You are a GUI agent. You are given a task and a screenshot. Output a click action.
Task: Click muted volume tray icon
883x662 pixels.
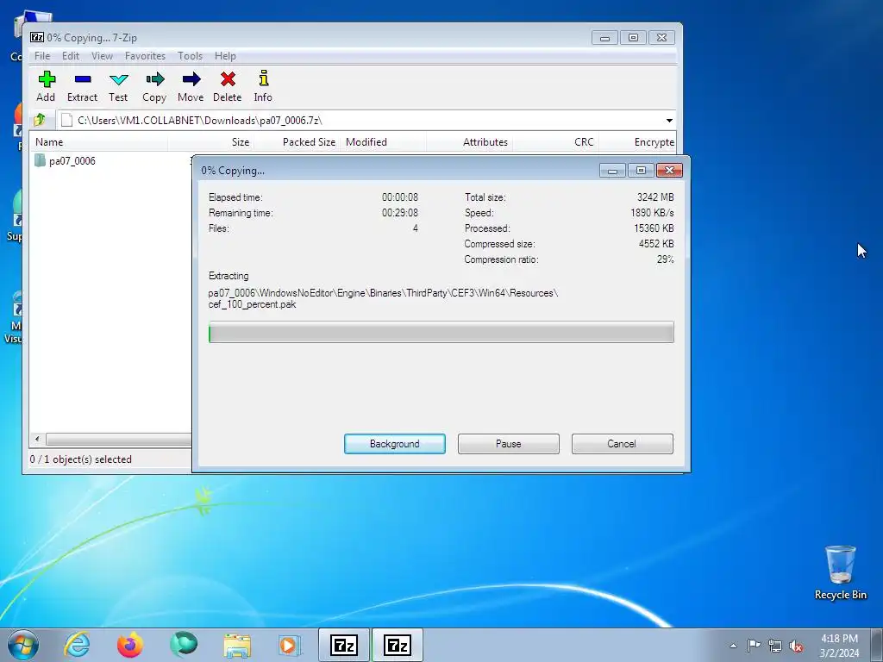click(796, 646)
